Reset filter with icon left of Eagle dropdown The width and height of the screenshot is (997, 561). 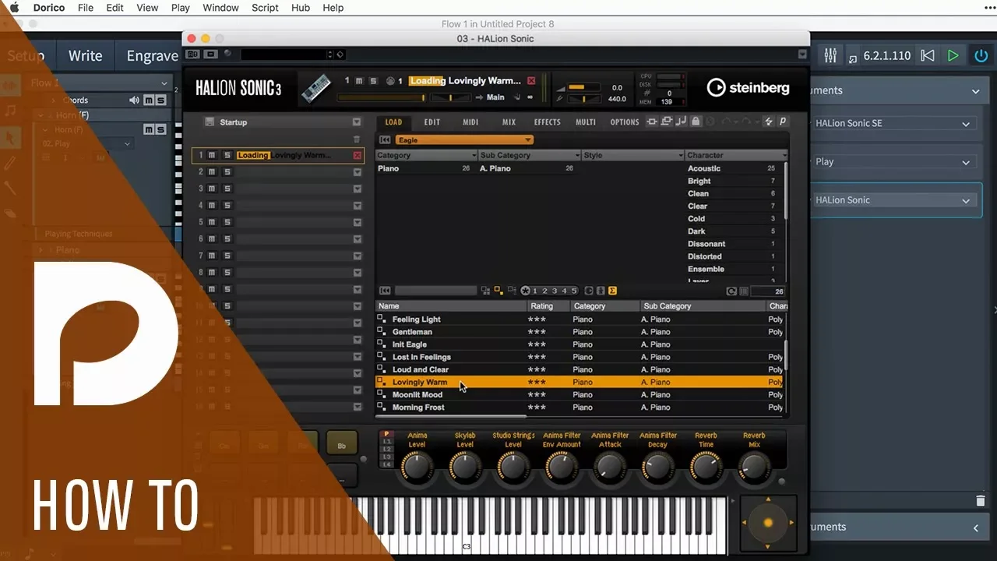(x=385, y=140)
